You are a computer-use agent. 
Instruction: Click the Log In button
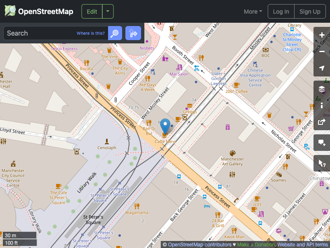(x=281, y=11)
